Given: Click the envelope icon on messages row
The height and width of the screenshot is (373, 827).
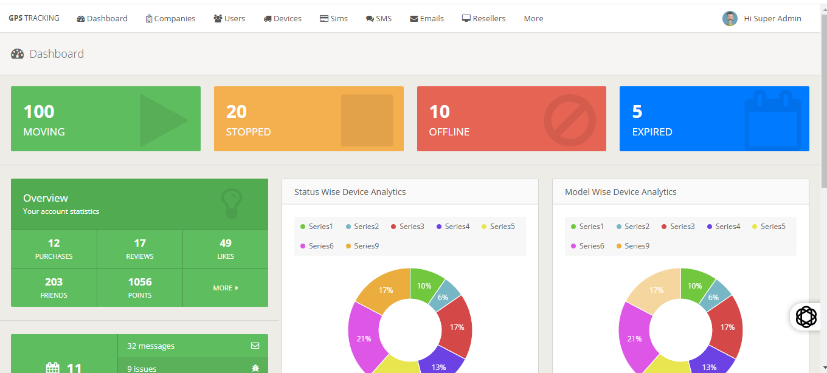Looking at the screenshot, I should (255, 346).
